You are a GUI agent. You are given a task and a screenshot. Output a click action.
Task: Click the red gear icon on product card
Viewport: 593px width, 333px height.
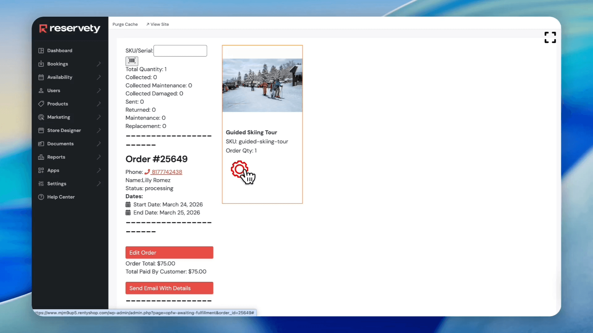click(x=239, y=169)
